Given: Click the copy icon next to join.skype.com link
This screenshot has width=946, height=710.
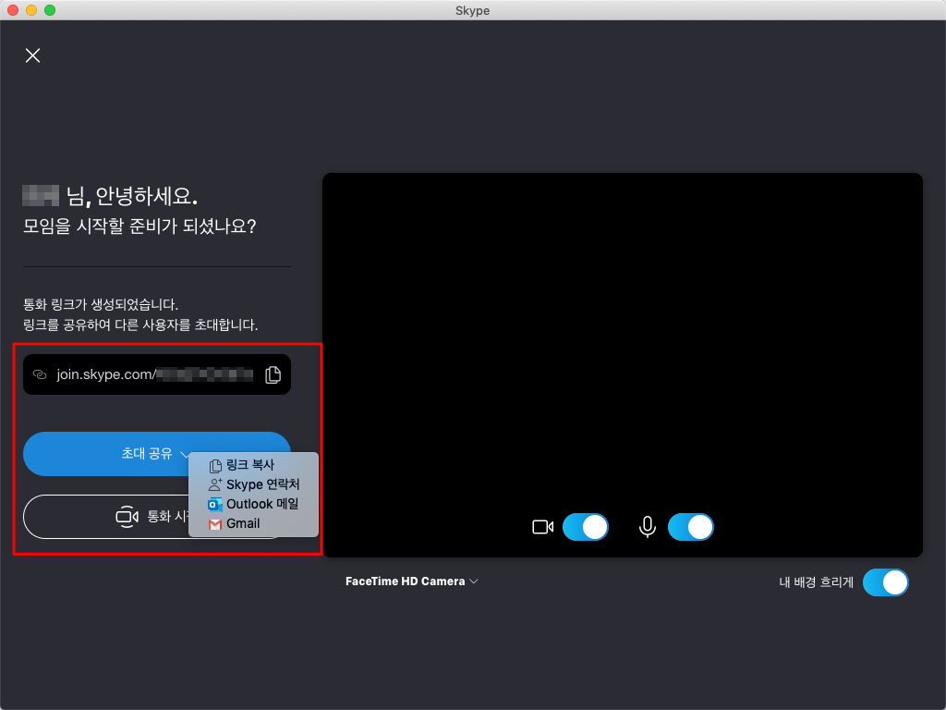Looking at the screenshot, I should [273, 374].
